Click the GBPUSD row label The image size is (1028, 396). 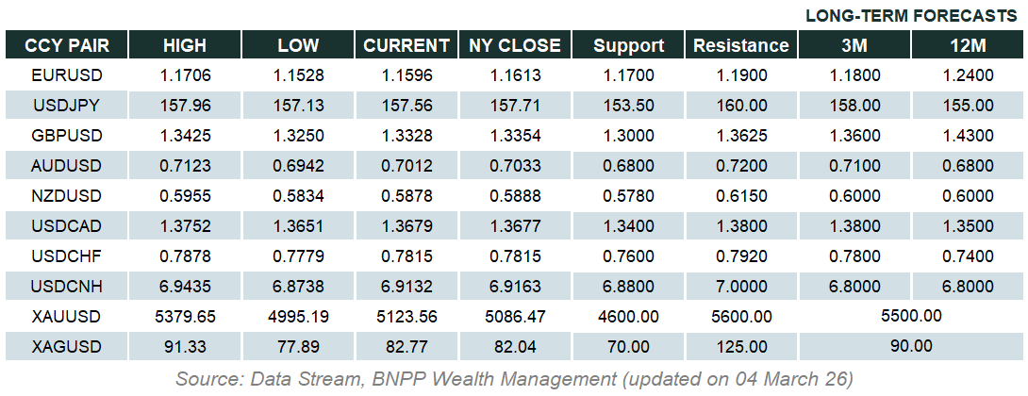pos(66,136)
